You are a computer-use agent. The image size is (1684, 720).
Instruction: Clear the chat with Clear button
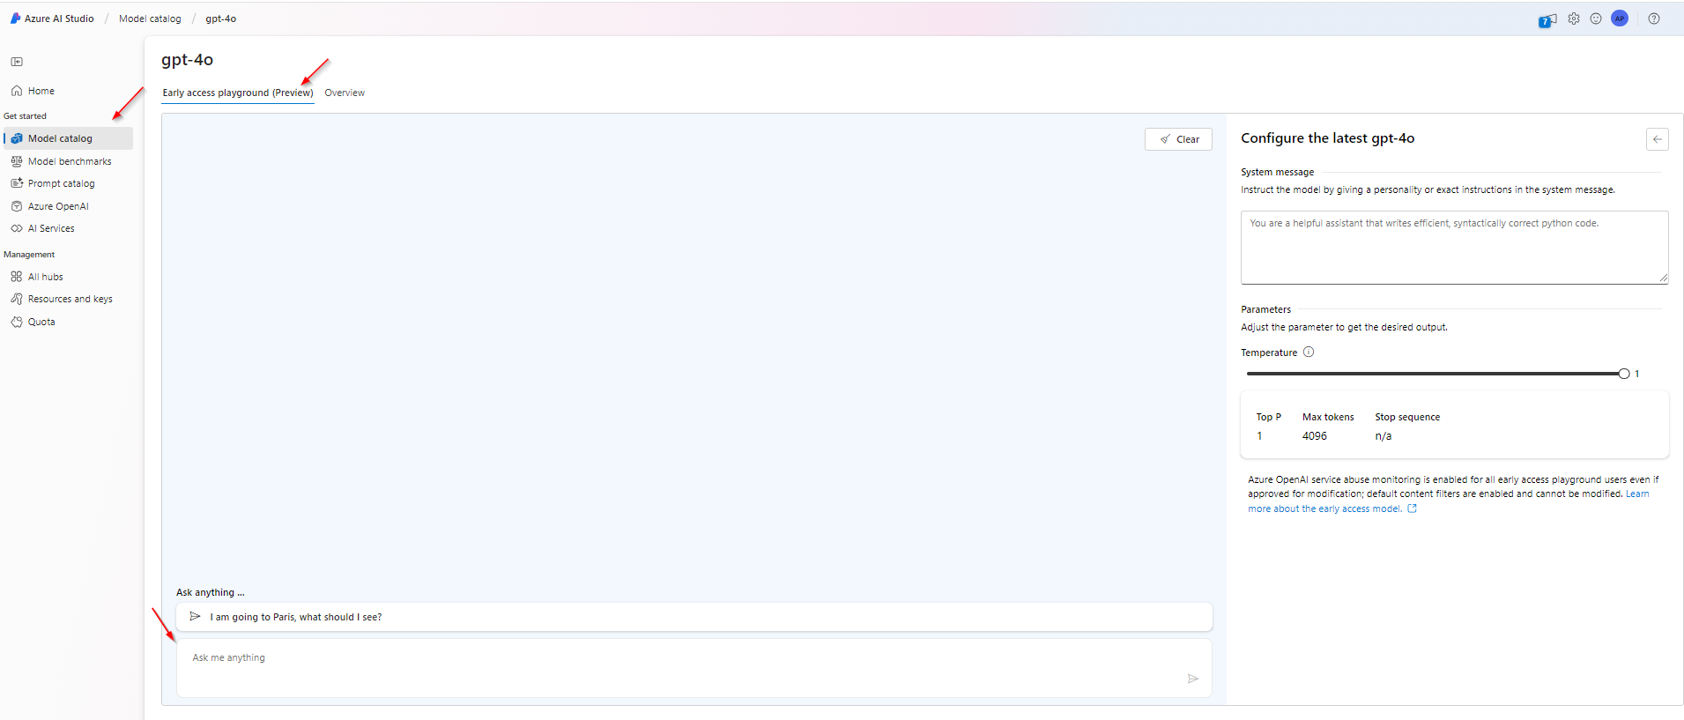click(x=1178, y=139)
